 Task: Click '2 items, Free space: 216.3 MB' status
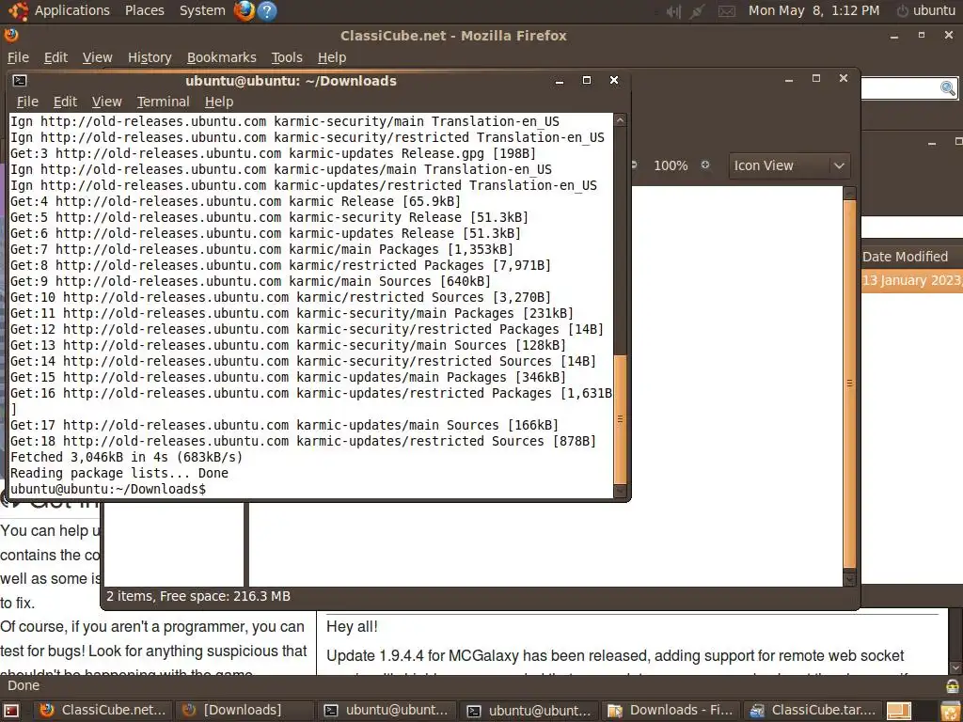coord(198,596)
